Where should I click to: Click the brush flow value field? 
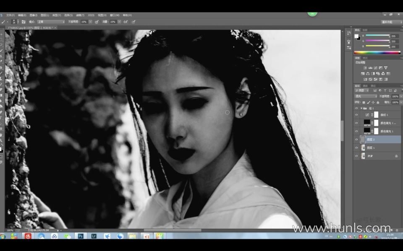click(x=113, y=22)
